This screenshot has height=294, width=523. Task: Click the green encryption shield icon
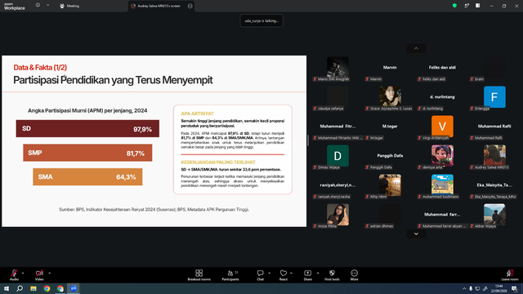pos(454,6)
